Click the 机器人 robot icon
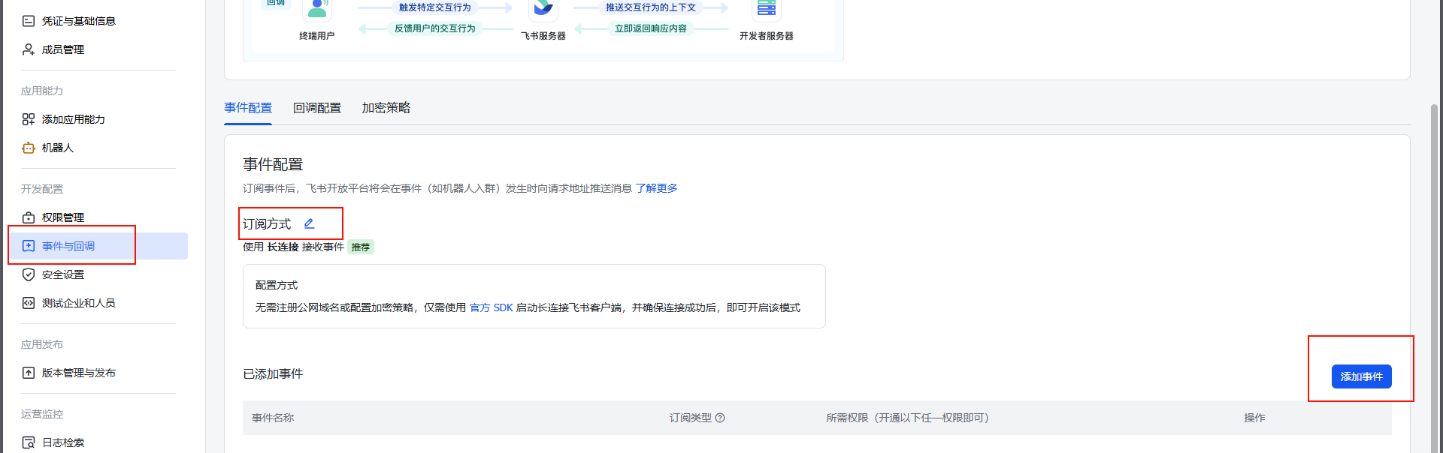Image resolution: width=1443 pixels, height=453 pixels. [29, 148]
